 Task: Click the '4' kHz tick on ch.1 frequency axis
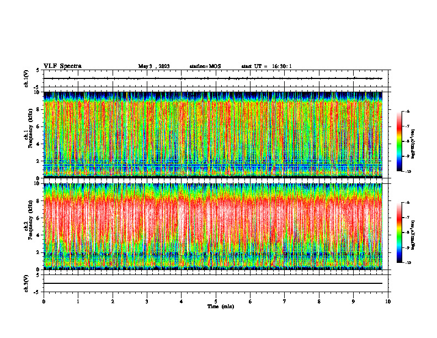pyautogui.click(x=38, y=144)
